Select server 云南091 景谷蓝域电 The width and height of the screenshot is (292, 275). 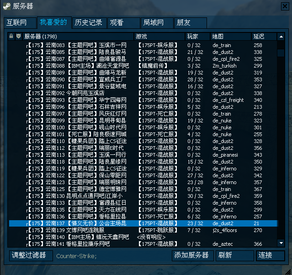(143, 86)
